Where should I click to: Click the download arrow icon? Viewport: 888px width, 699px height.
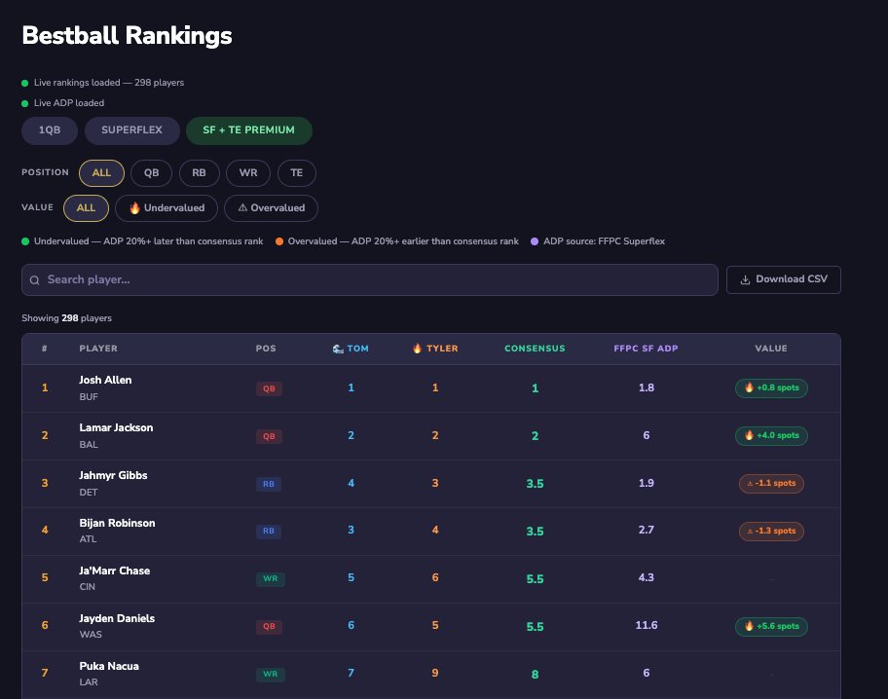pos(745,279)
